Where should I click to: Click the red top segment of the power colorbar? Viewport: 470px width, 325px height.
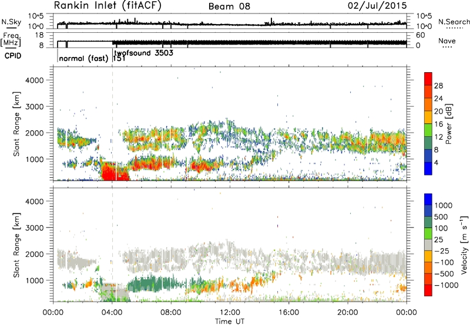[428, 79]
